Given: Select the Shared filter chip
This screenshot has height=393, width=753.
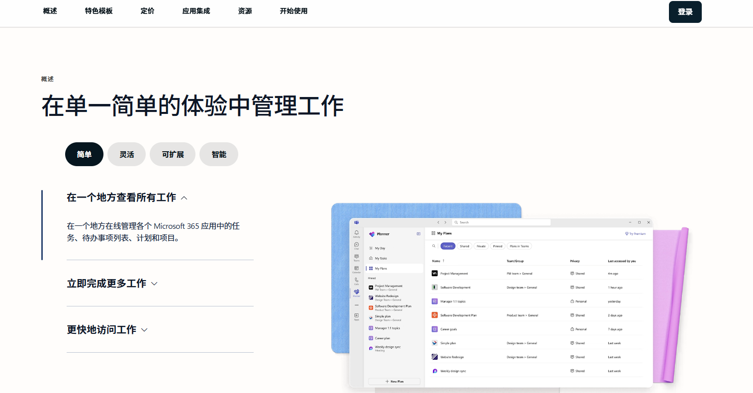Looking at the screenshot, I should click(x=465, y=246).
